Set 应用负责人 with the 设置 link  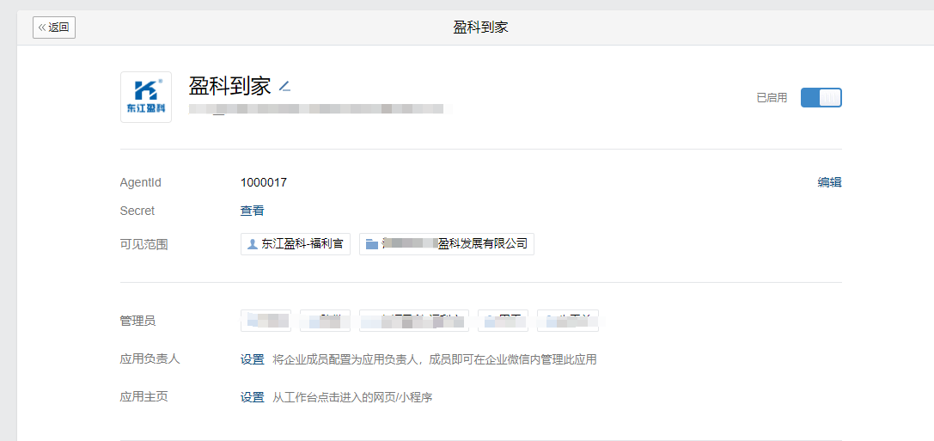click(252, 359)
